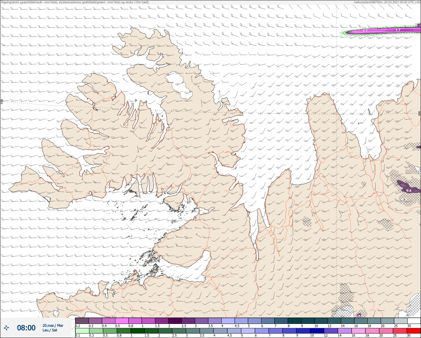Select the lower legend light blue swatch at 5
The height and width of the screenshot is (338, 421).
pos(247,330)
